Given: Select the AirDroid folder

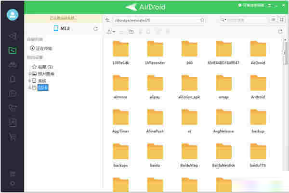Looking at the screenshot, I should 258,53.
